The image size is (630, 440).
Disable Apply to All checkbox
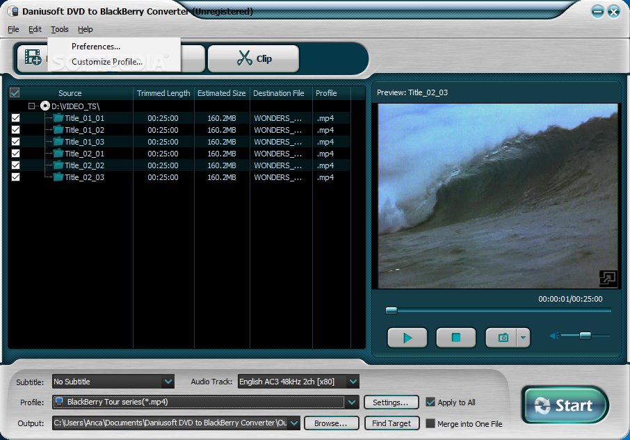coord(430,402)
